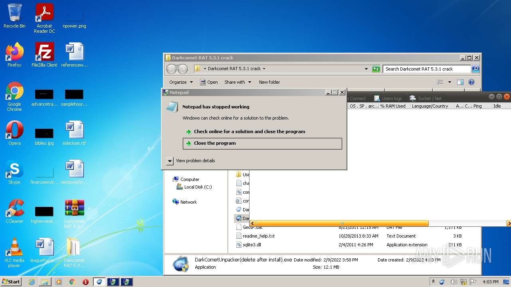Select sideclose.rtf document on desktop
Screen dimensions: 511x287
pyautogui.click(x=74, y=133)
